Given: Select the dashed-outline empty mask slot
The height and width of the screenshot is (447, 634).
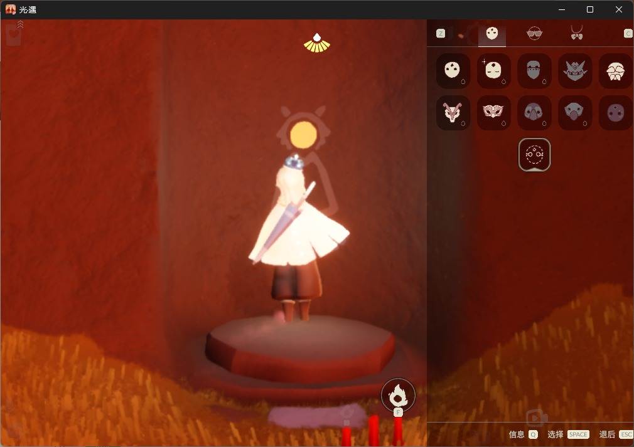Looking at the screenshot, I should pyautogui.click(x=535, y=155).
